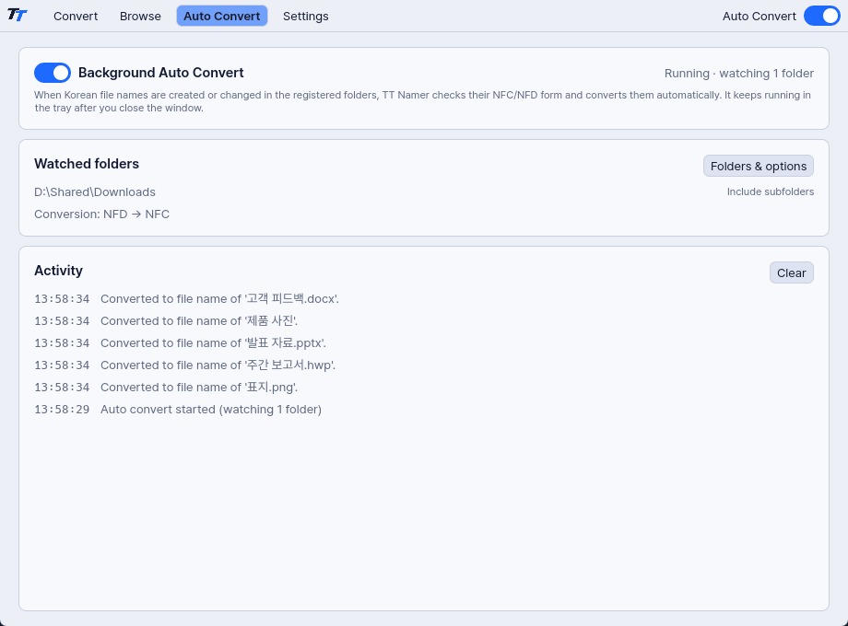Click the 'Activity' heading
848x626 pixels.
pyautogui.click(x=58, y=271)
